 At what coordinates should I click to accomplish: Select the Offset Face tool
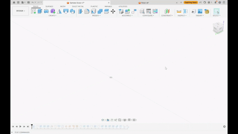107,11
